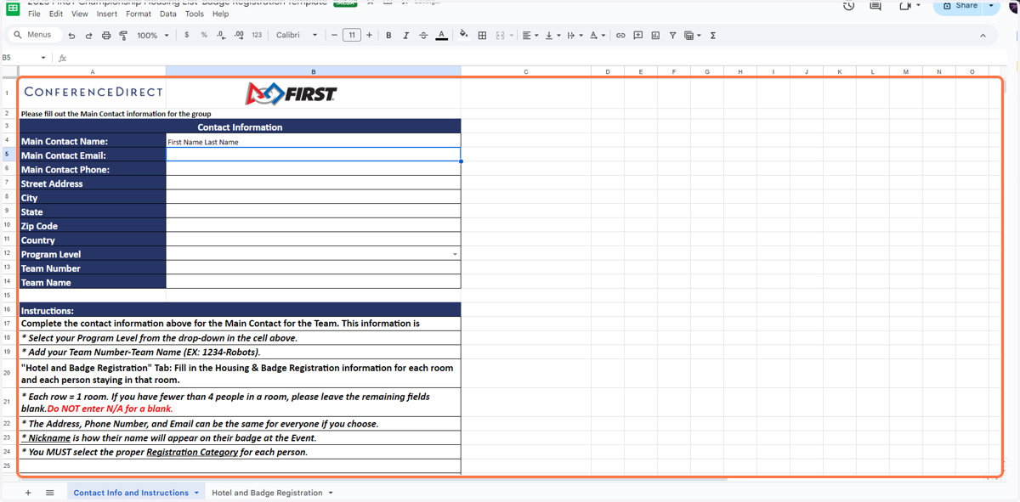
Task: Click the video call camera icon
Action: (904, 6)
